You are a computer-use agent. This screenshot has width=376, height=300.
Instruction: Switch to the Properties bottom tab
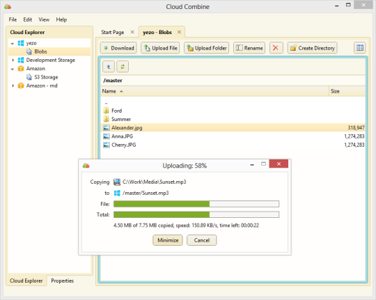coord(63,281)
